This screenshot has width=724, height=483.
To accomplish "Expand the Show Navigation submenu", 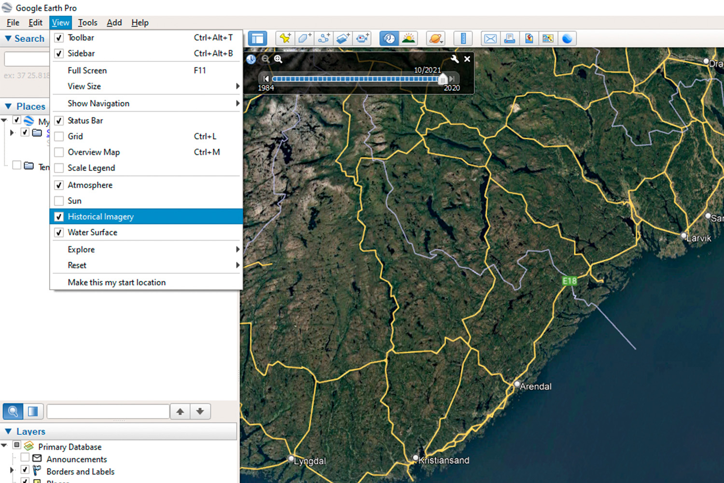I will pyautogui.click(x=98, y=103).
